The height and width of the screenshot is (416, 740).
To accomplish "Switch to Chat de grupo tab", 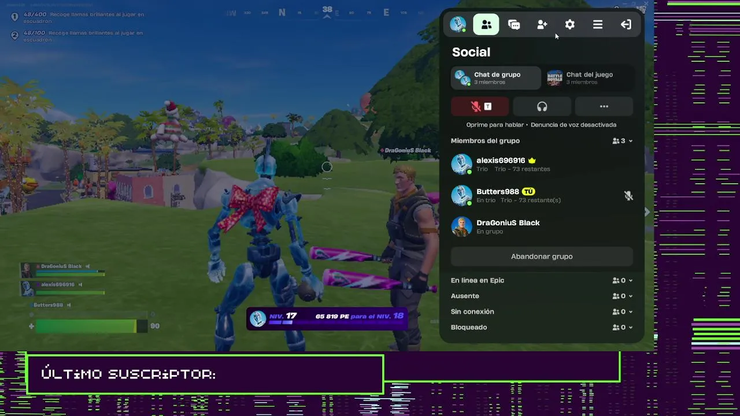I will coord(495,78).
